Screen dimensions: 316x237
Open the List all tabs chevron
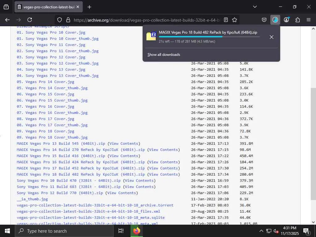pos(255,7)
